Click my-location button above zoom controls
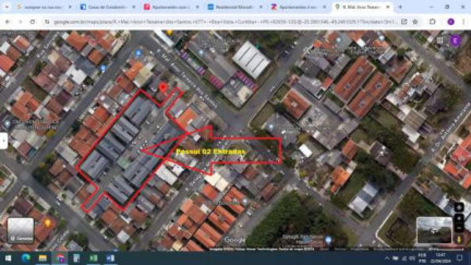 coord(459,207)
